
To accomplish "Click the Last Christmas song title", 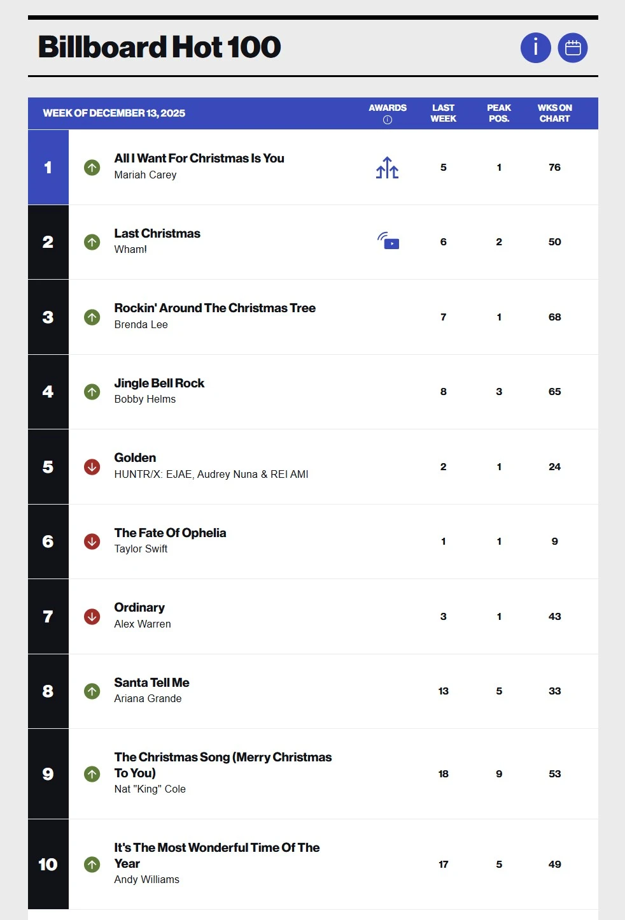I will point(157,234).
